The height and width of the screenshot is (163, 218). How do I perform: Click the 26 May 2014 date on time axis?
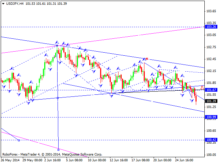(10, 160)
